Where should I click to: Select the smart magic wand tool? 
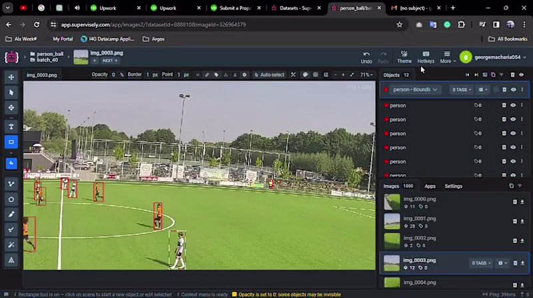pos(11,245)
